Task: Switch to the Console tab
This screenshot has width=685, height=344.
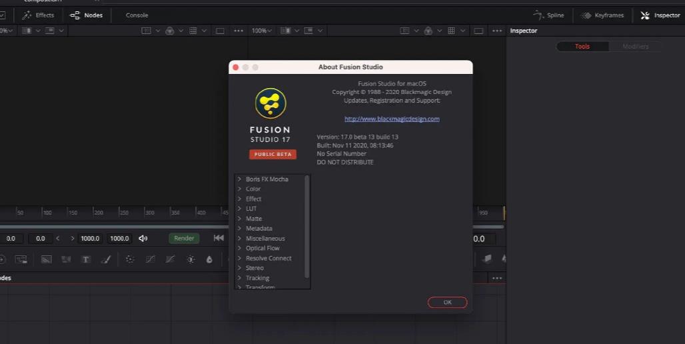Action: click(137, 15)
